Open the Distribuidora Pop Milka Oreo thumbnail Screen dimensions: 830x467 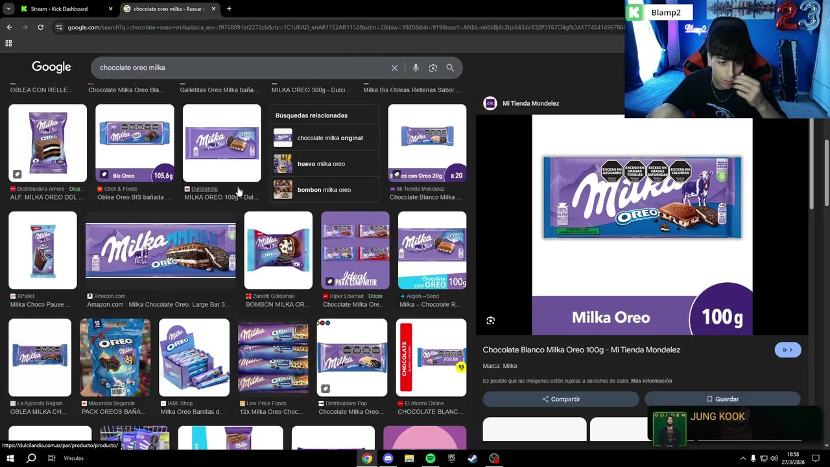coord(352,357)
